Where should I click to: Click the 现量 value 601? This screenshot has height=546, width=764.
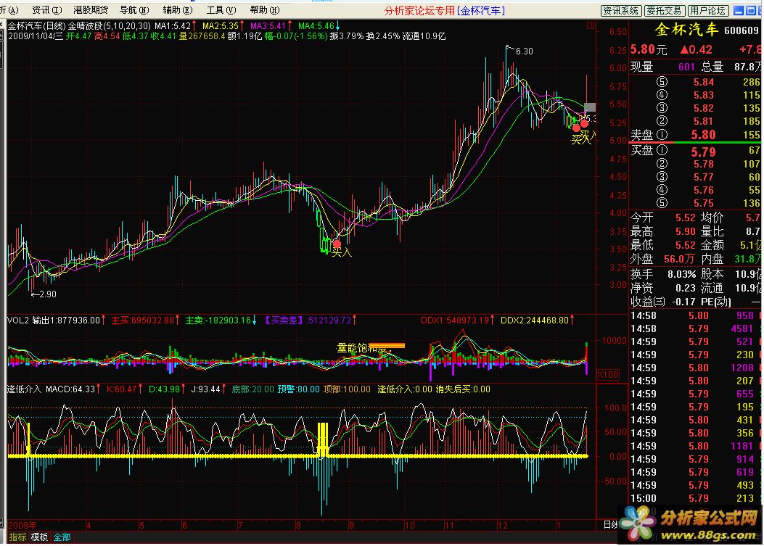click(x=686, y=67)
